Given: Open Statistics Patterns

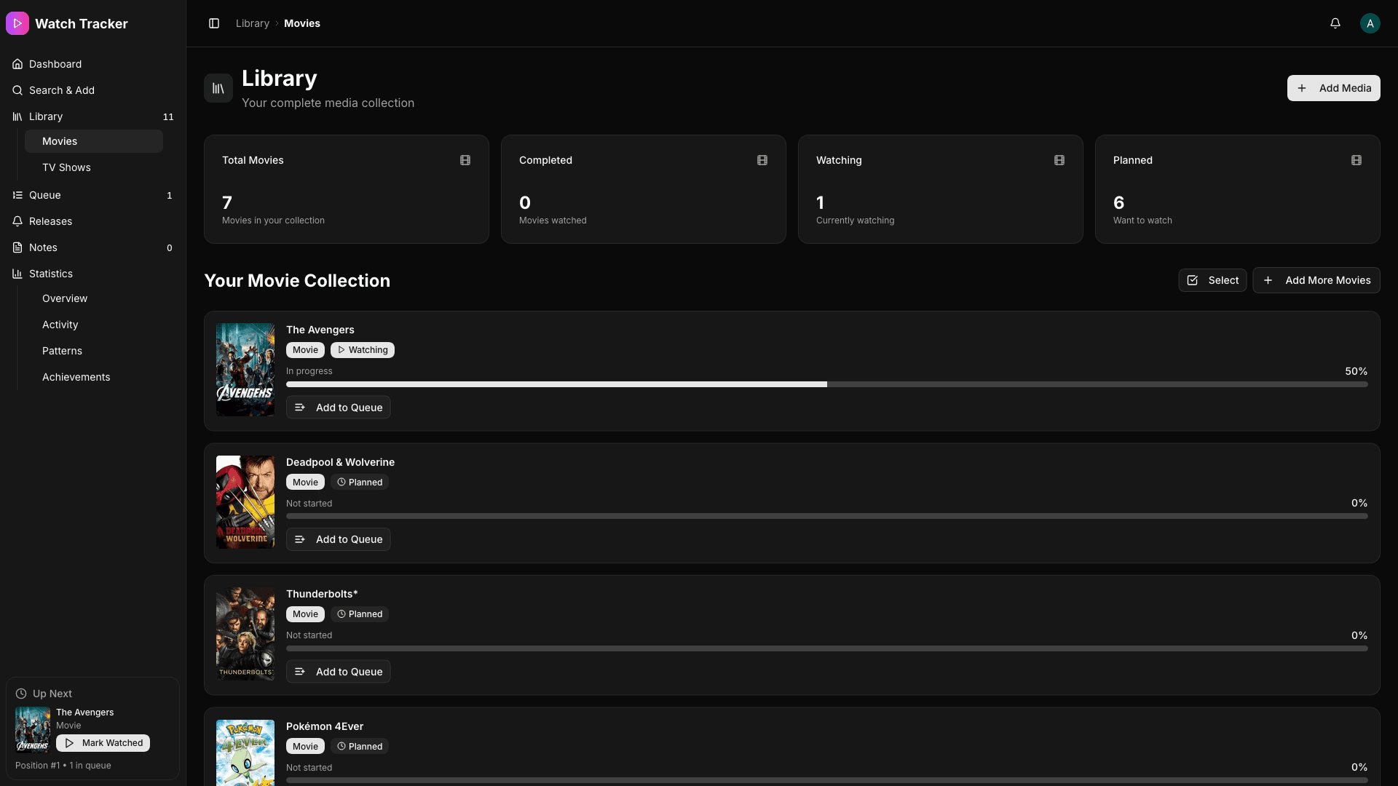Looking at the screenshot, I should [94, 351].
